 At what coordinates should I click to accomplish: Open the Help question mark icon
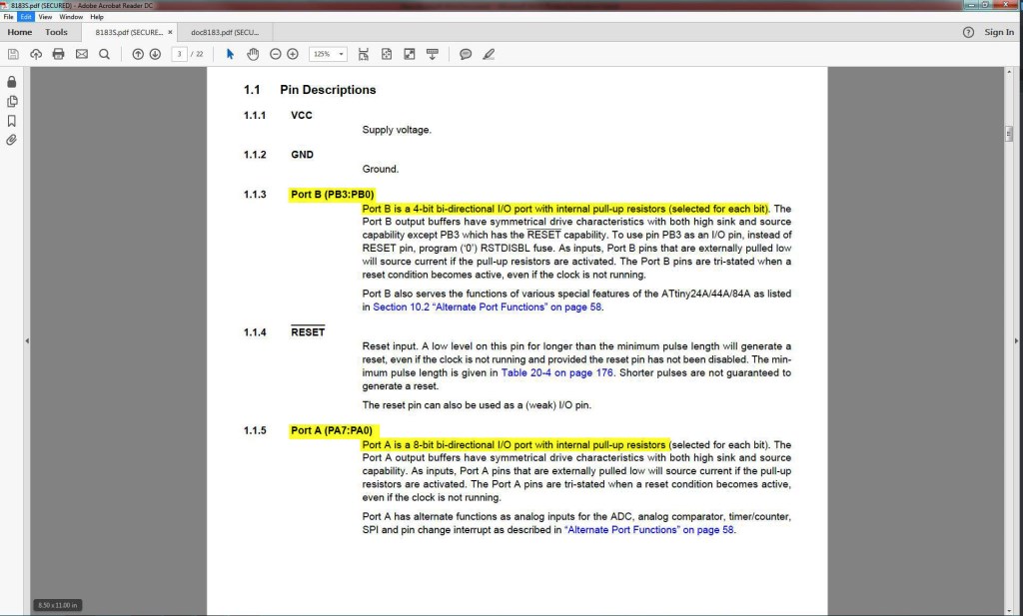coord(968,32)
